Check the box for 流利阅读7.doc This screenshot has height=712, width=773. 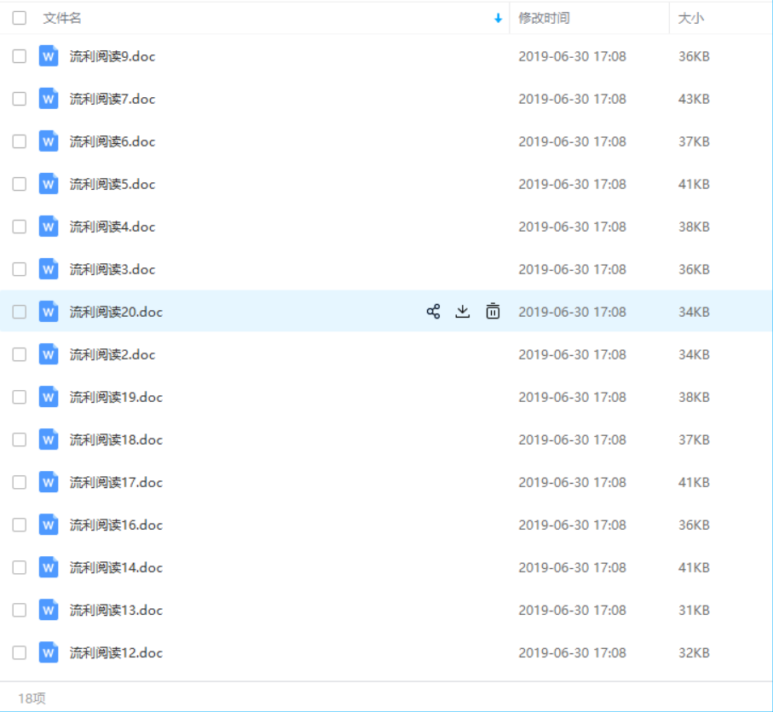pos(20,99)
